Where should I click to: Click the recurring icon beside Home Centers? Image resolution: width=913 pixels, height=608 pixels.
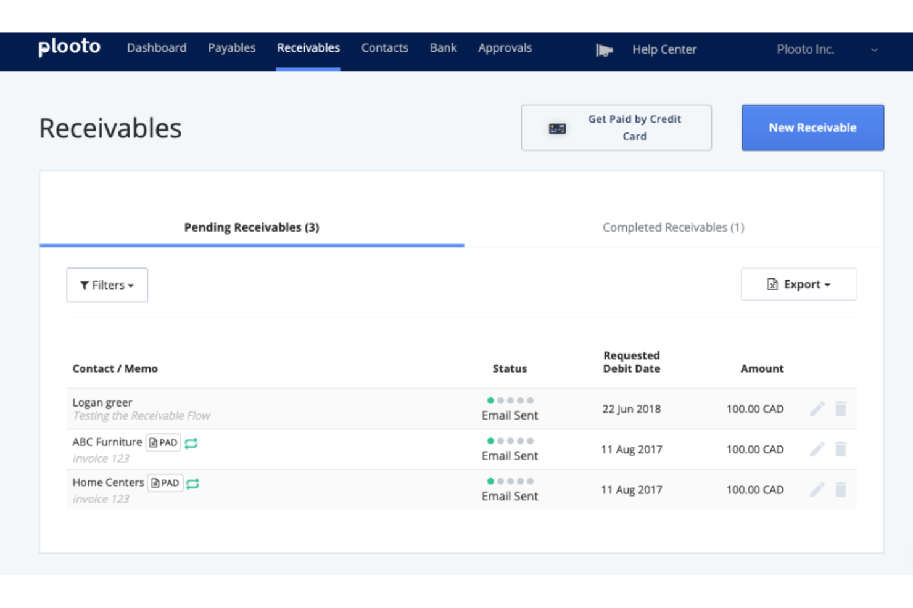tap(192, 484)
